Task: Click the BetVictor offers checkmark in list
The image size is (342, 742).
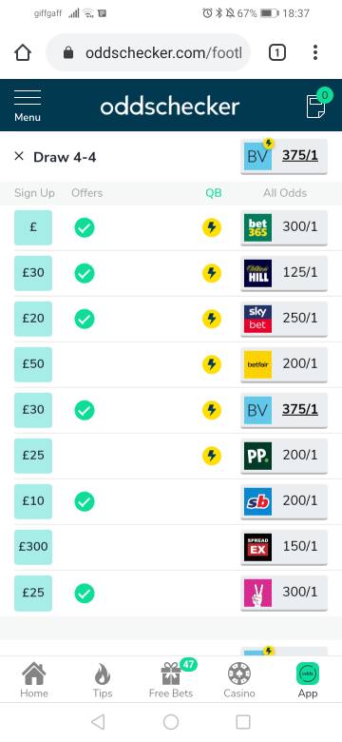Action: click(85, 410)
